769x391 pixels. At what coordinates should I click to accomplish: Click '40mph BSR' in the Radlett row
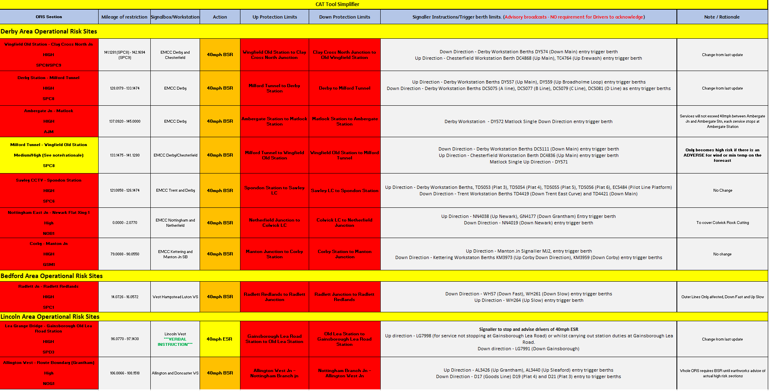point(220,297)
